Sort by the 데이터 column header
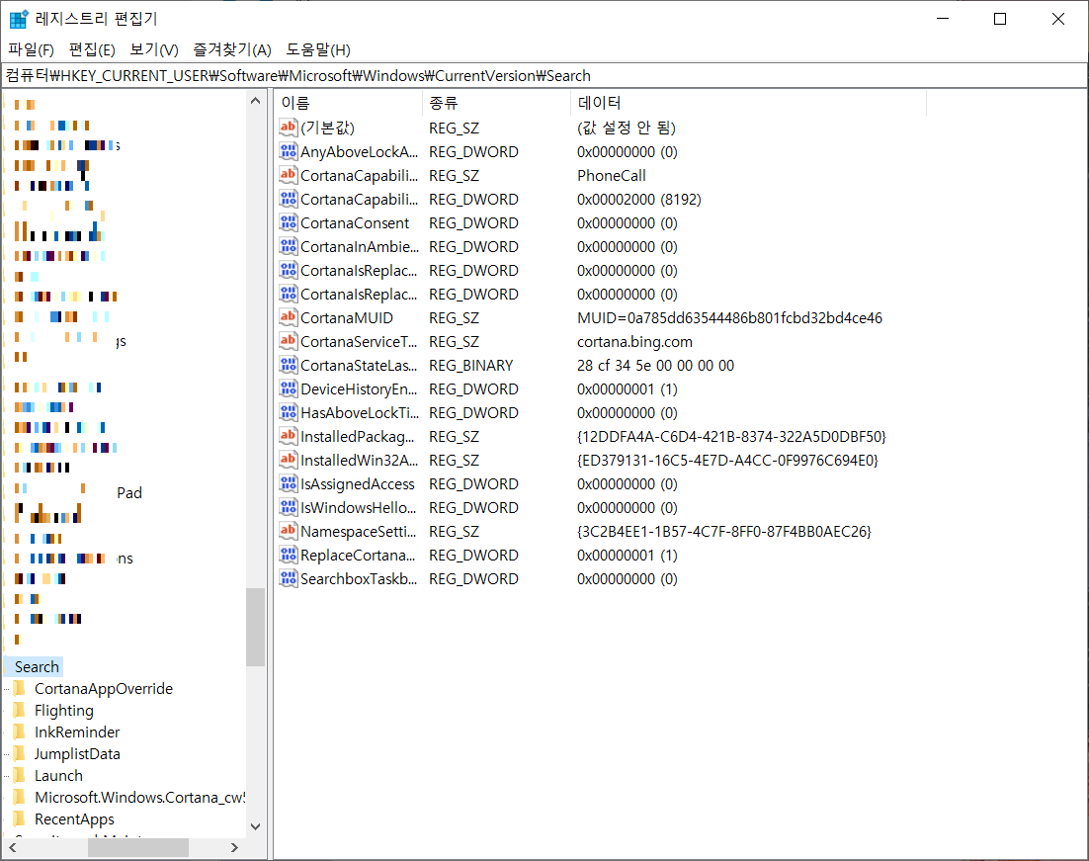This screenshot has width=1089, height=861. (x=749, y=103)
